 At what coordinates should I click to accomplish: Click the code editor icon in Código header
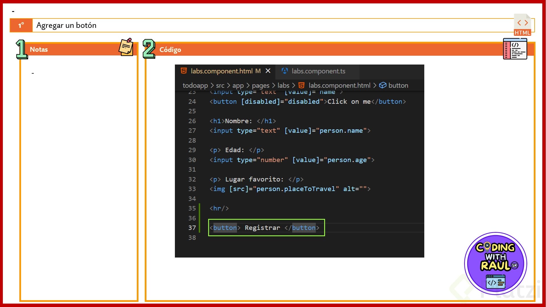tap(515, 49)
